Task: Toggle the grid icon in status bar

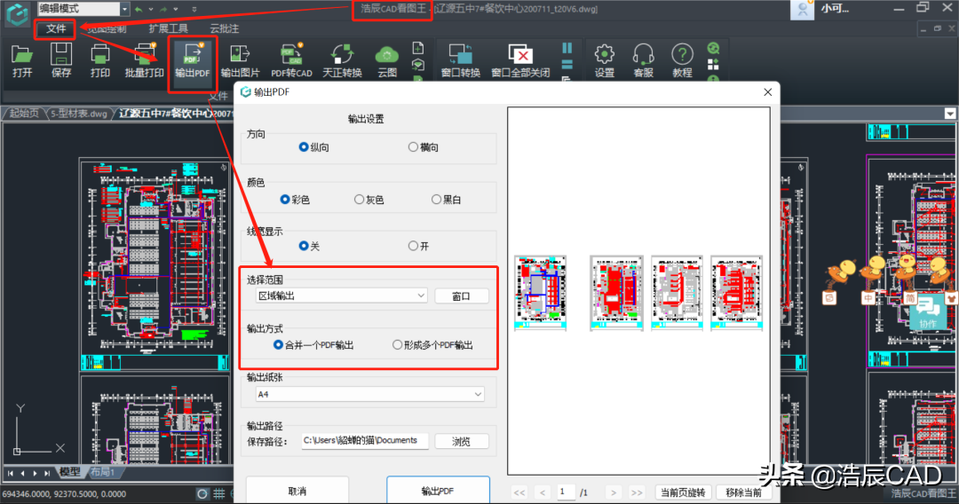Action: (219, 493)
